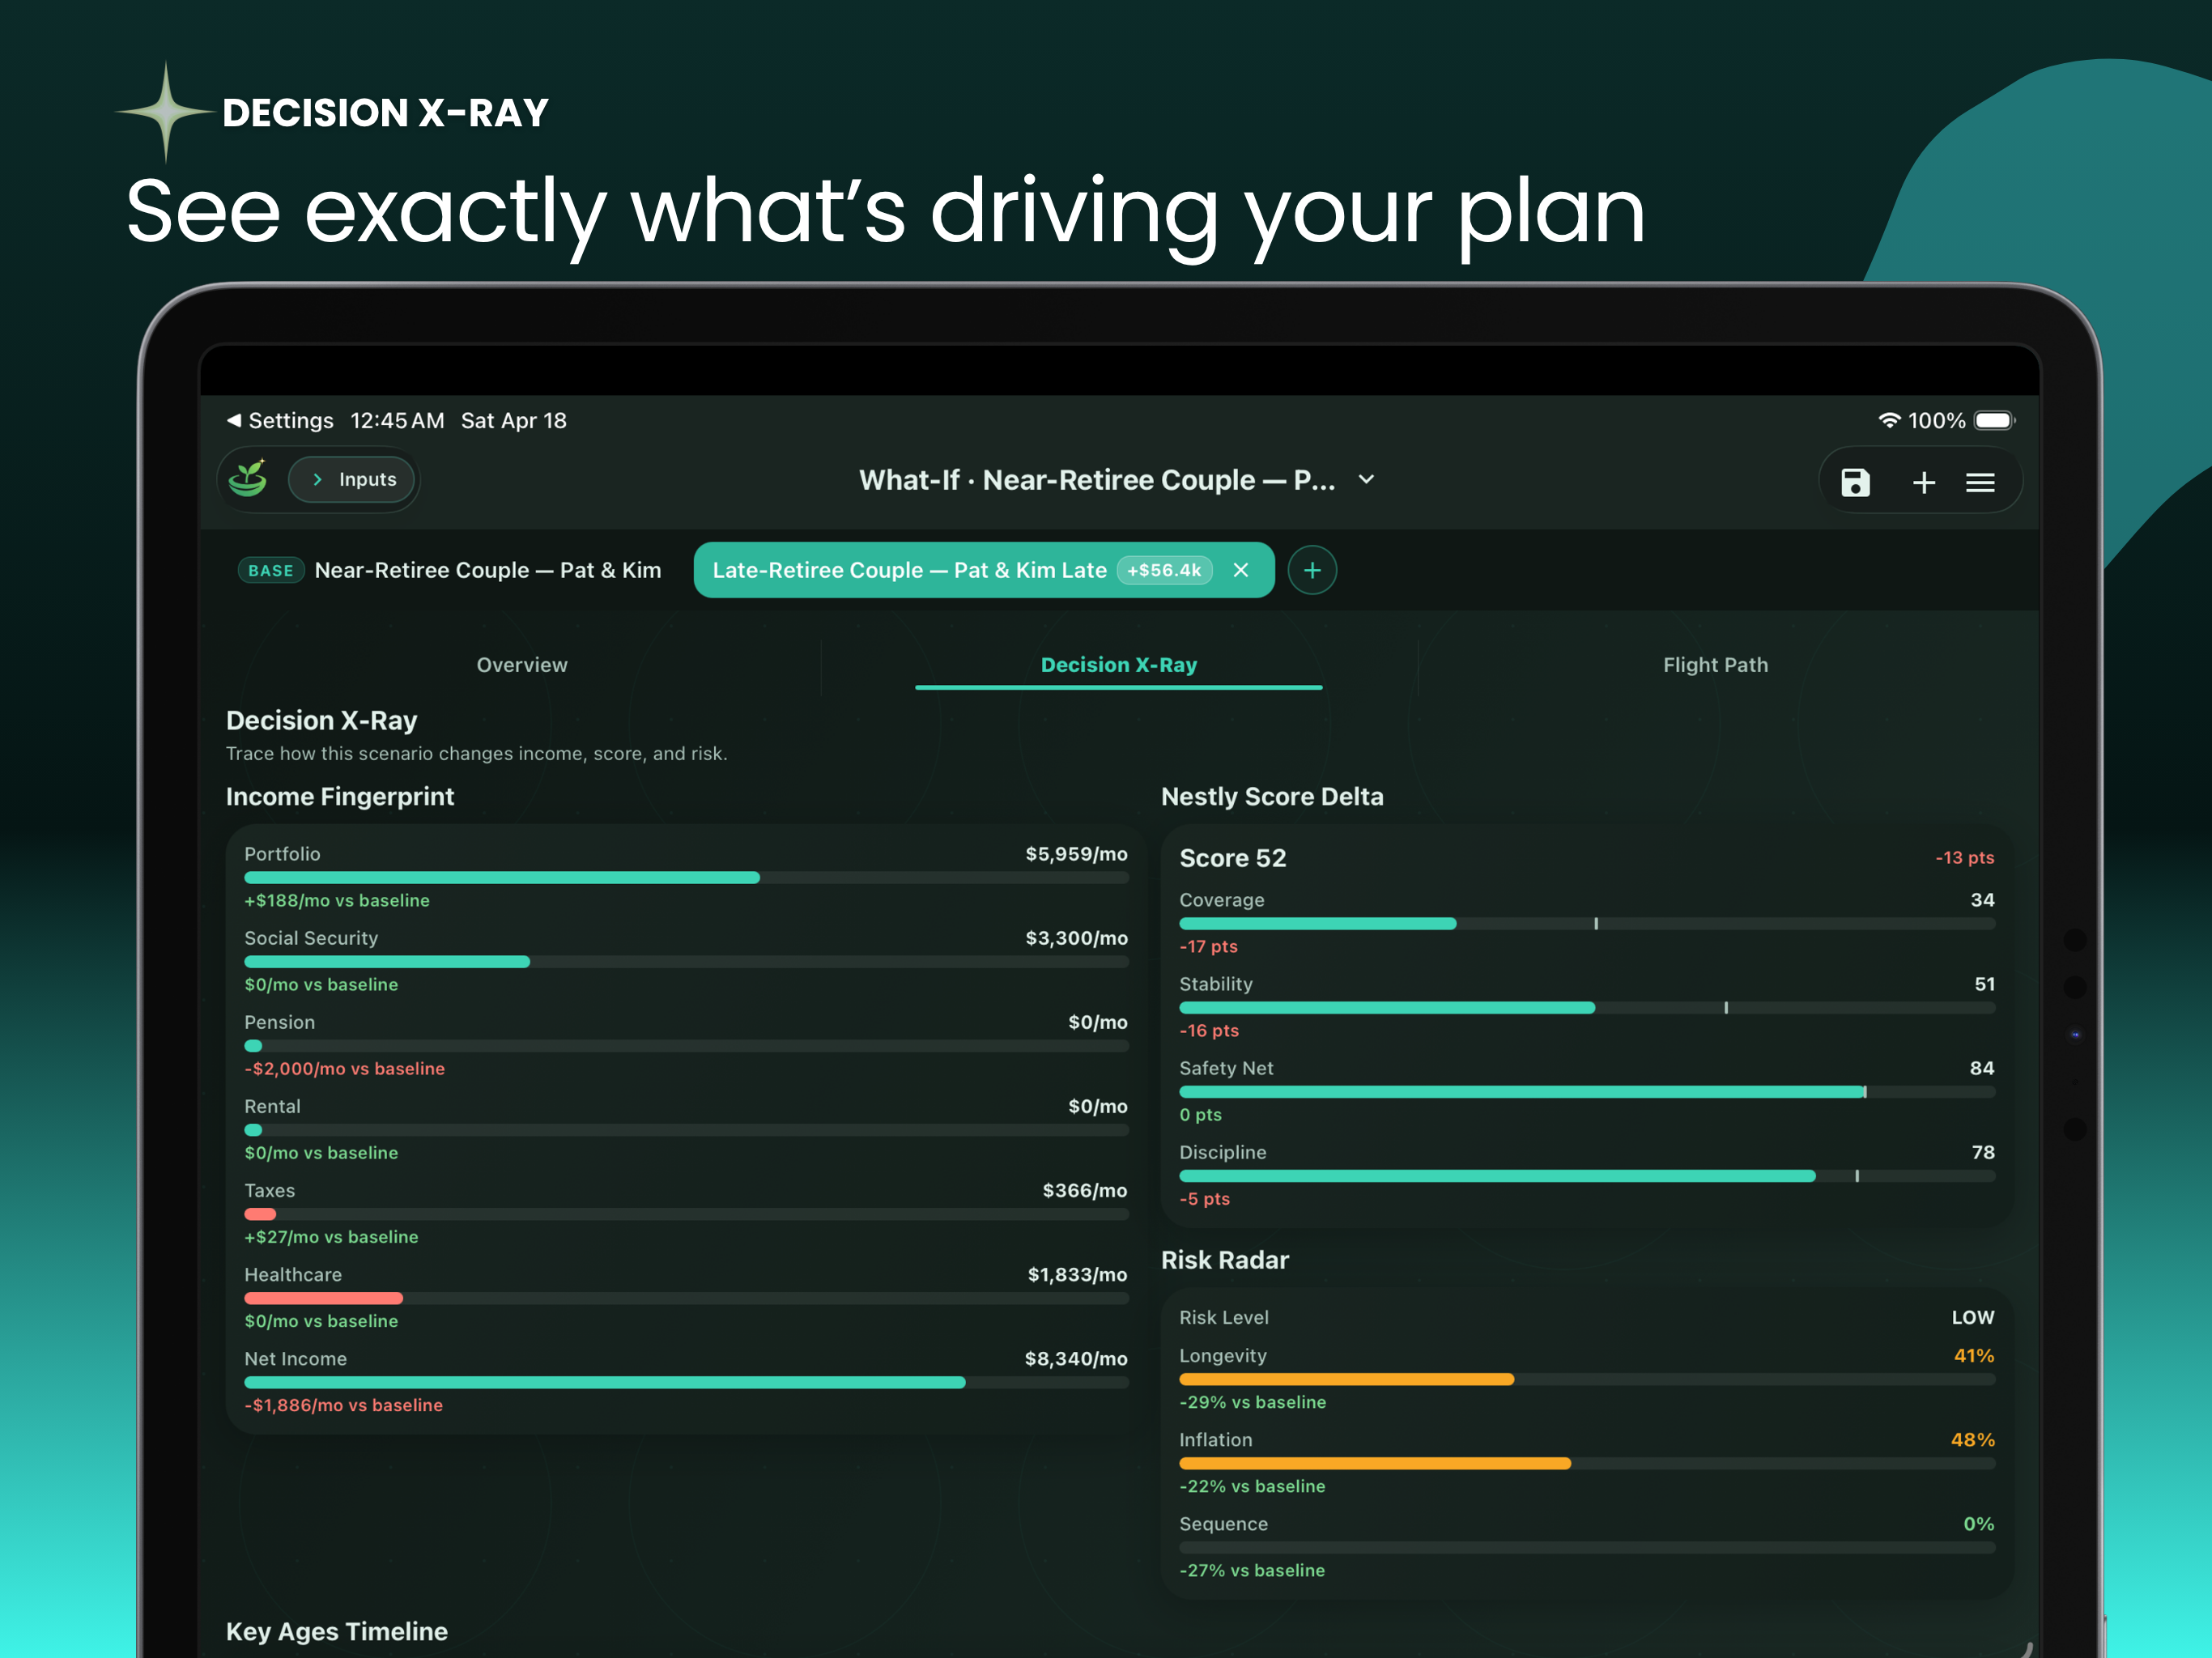Click the $366/mo Taxes value

1084,1190
